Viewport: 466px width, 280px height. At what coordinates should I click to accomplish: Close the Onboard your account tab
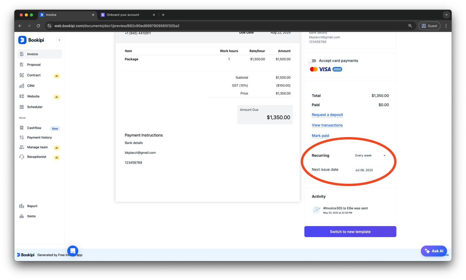[x=154, y=15]
